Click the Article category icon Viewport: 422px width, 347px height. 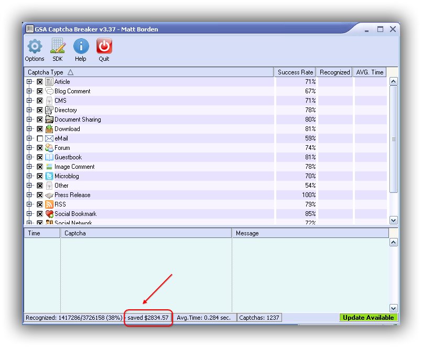49,82
